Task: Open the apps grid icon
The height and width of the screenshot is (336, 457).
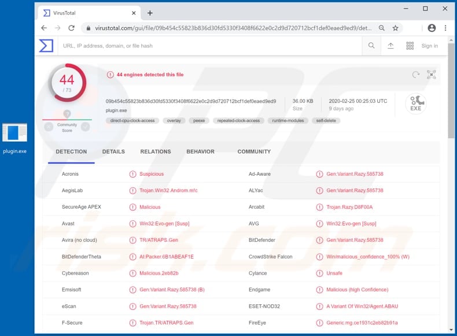Action: tap(410, 46)
